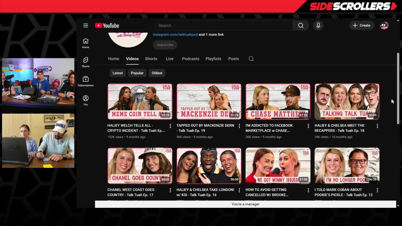
Task: Open title 'I TOLD MARK CUBAN ABOUT POOKIE'S PICKLE'
Action: [x=344, y=192]
